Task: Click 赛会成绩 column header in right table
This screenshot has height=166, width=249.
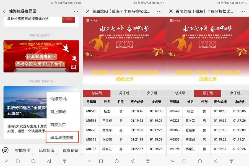Action: [220, 102]
